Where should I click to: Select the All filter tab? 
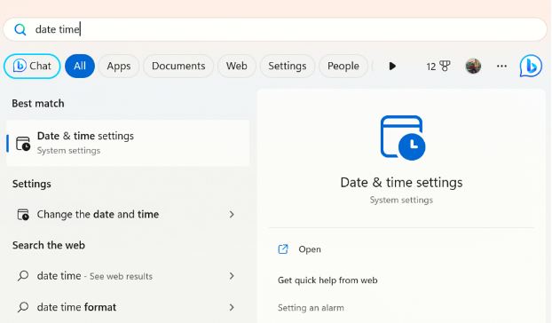[80, 67]
